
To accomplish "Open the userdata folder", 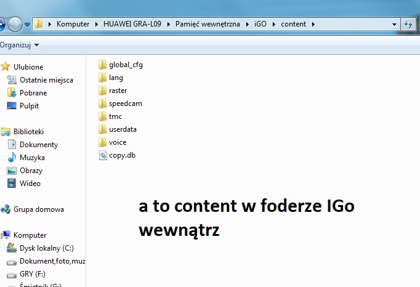I will (123, 129).
